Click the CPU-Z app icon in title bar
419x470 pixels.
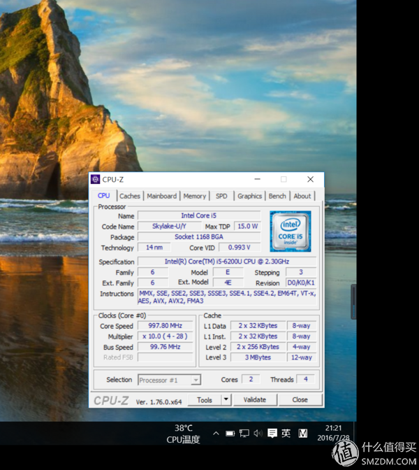[96, 179]
